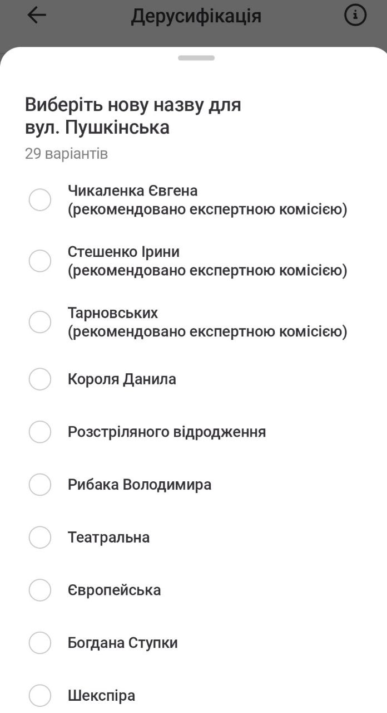Tap the Шекспіра option label
This screenshot has height=713, width=387.
101,696
